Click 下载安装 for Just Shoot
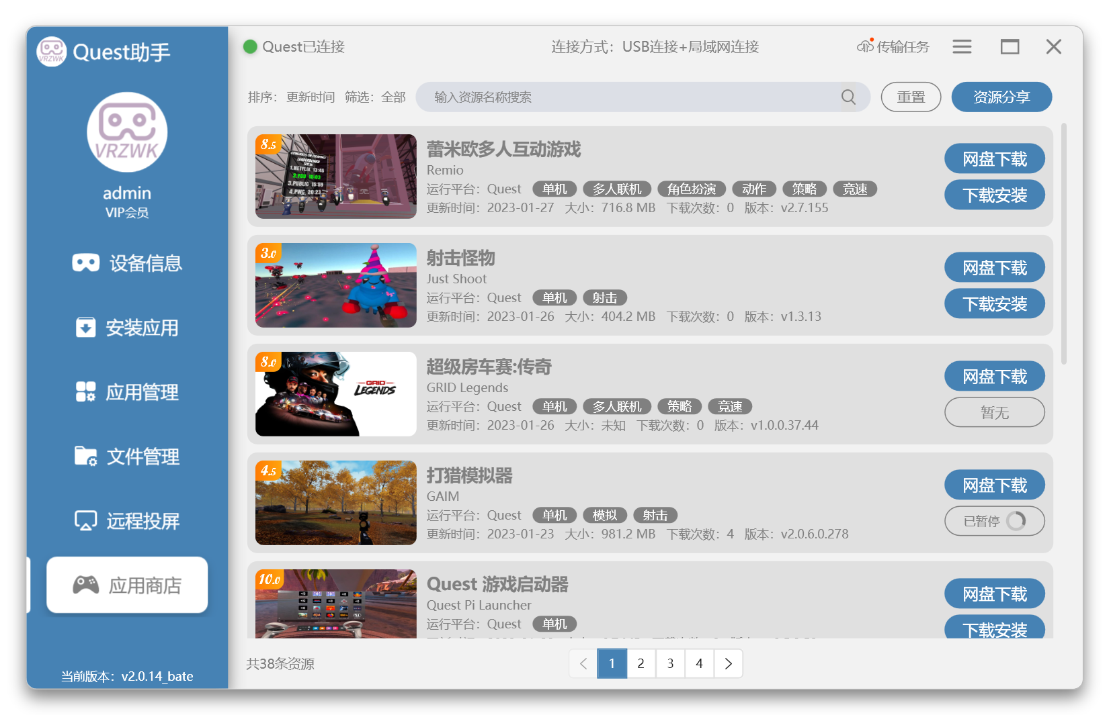Viewport: 1109px width, 715px height. point(994,304)
